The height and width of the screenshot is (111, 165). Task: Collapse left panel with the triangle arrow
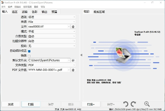pos(81,55)
